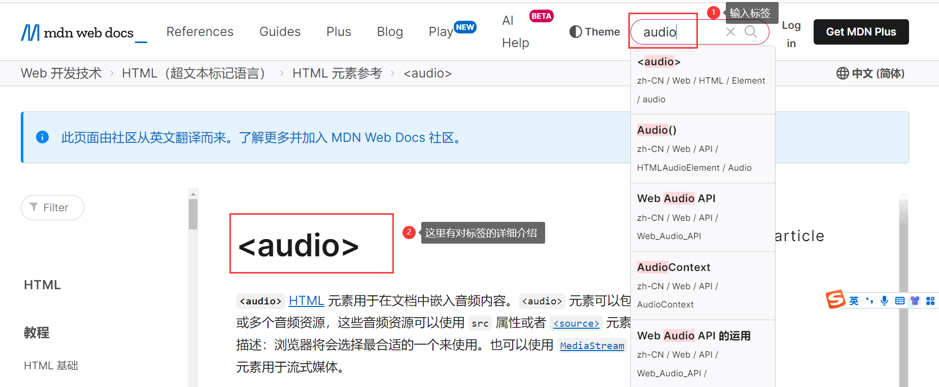
Task: Click the sidebar scrollbar thumb
Action: tap(193, 214)
